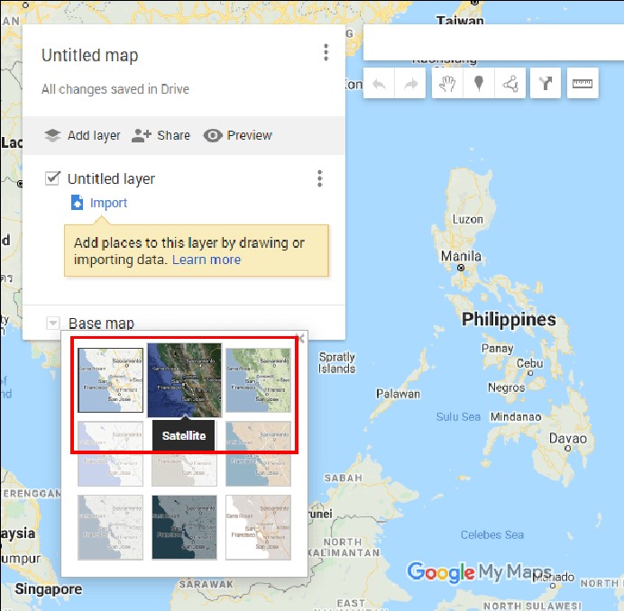The image size is (624, 611).
Task: Open the Untitled layer three-dot options menu
Action: click(319, 178)
